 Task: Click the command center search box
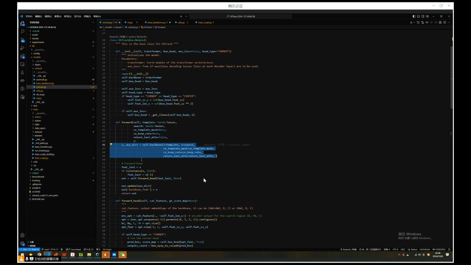pyautogui.click(x=241, y=16)
